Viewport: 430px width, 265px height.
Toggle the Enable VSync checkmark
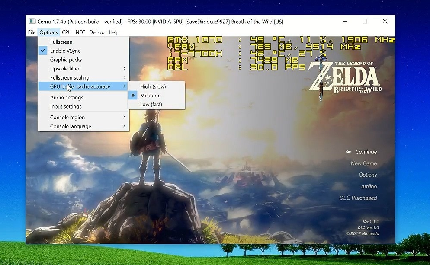tap(65, 51)
